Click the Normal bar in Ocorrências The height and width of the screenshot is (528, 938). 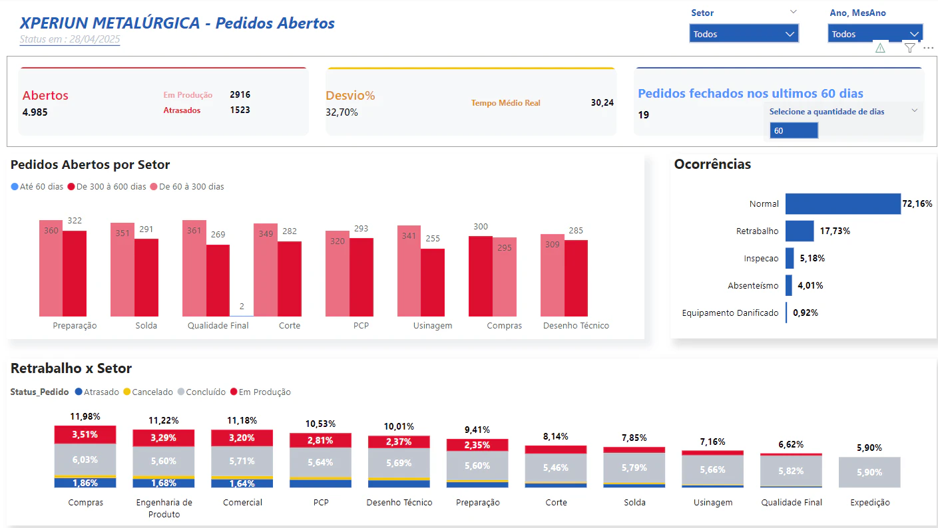[843, 204]
